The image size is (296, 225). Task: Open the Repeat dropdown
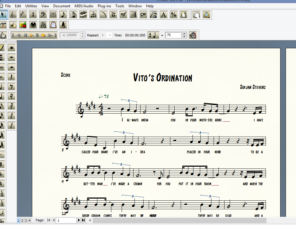pyautogui.click(x=110, y=35)
